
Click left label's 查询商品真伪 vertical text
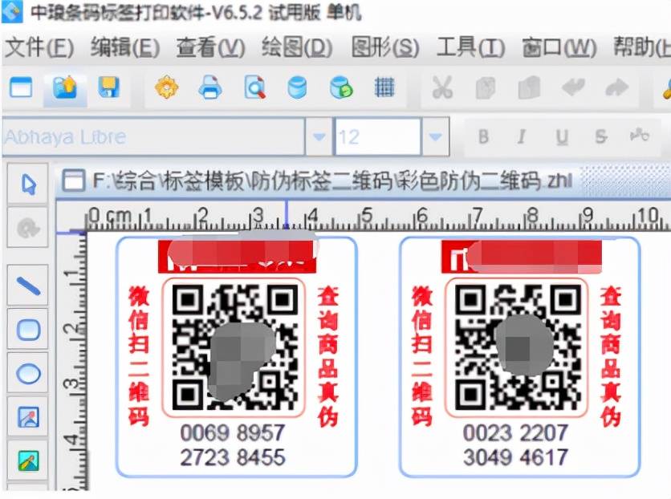point(327,355)
